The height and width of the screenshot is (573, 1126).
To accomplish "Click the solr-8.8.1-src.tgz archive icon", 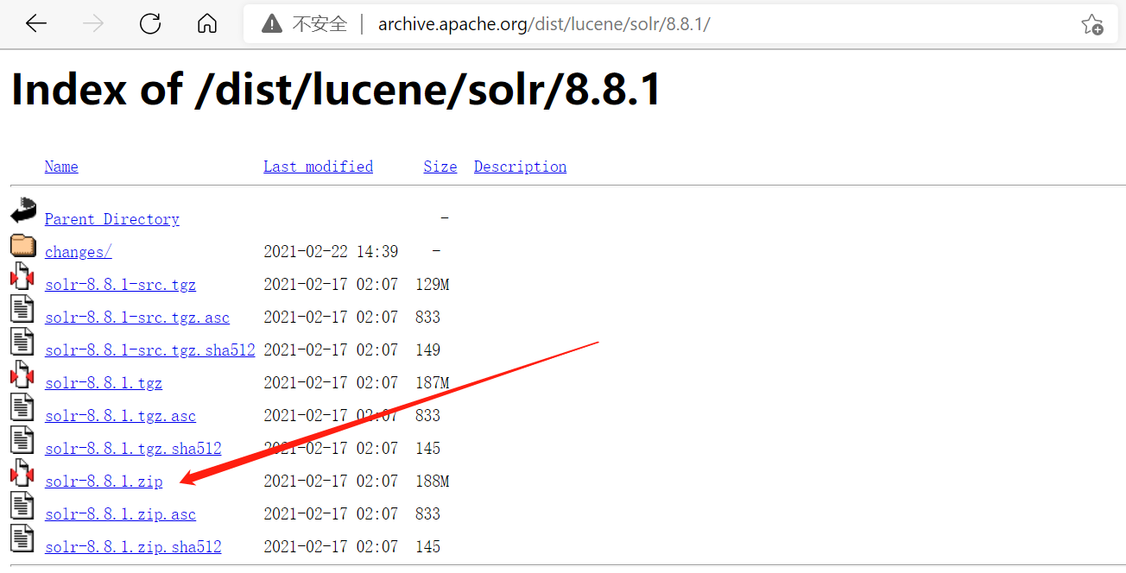I will [22, 277].
